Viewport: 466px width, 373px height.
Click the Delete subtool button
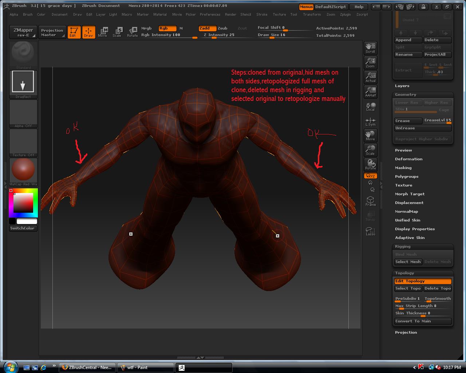pyautogui.click(x=437, y=40)
